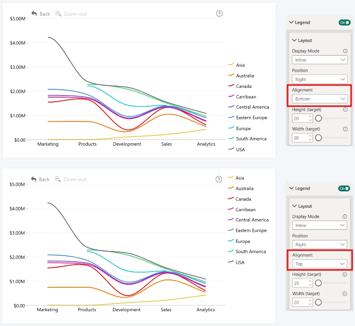Open the Position dropdown in the top panel
This screenshot has height=326, width=355.
320,79
